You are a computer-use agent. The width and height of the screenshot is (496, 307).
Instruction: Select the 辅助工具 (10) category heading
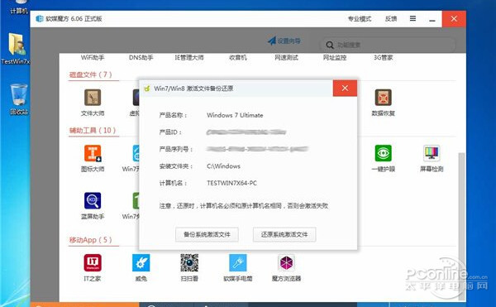point(93,131)
